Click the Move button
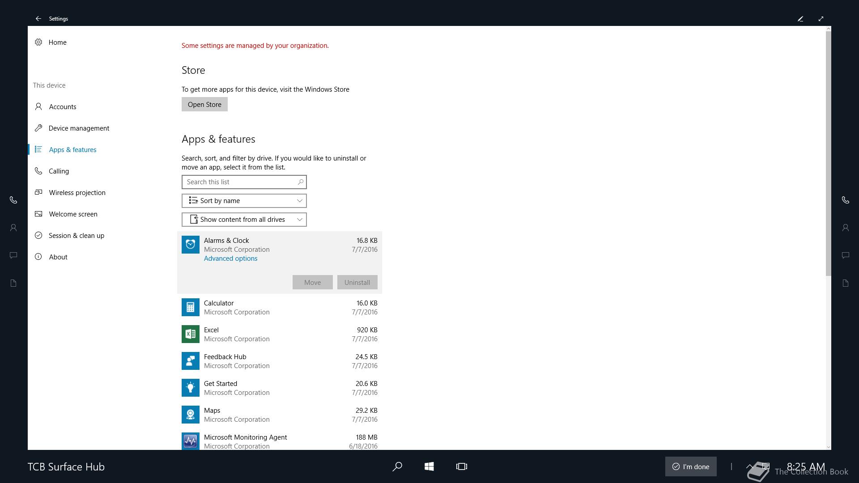The width and height of the screenshot is (859, 483). click(312, 282)
